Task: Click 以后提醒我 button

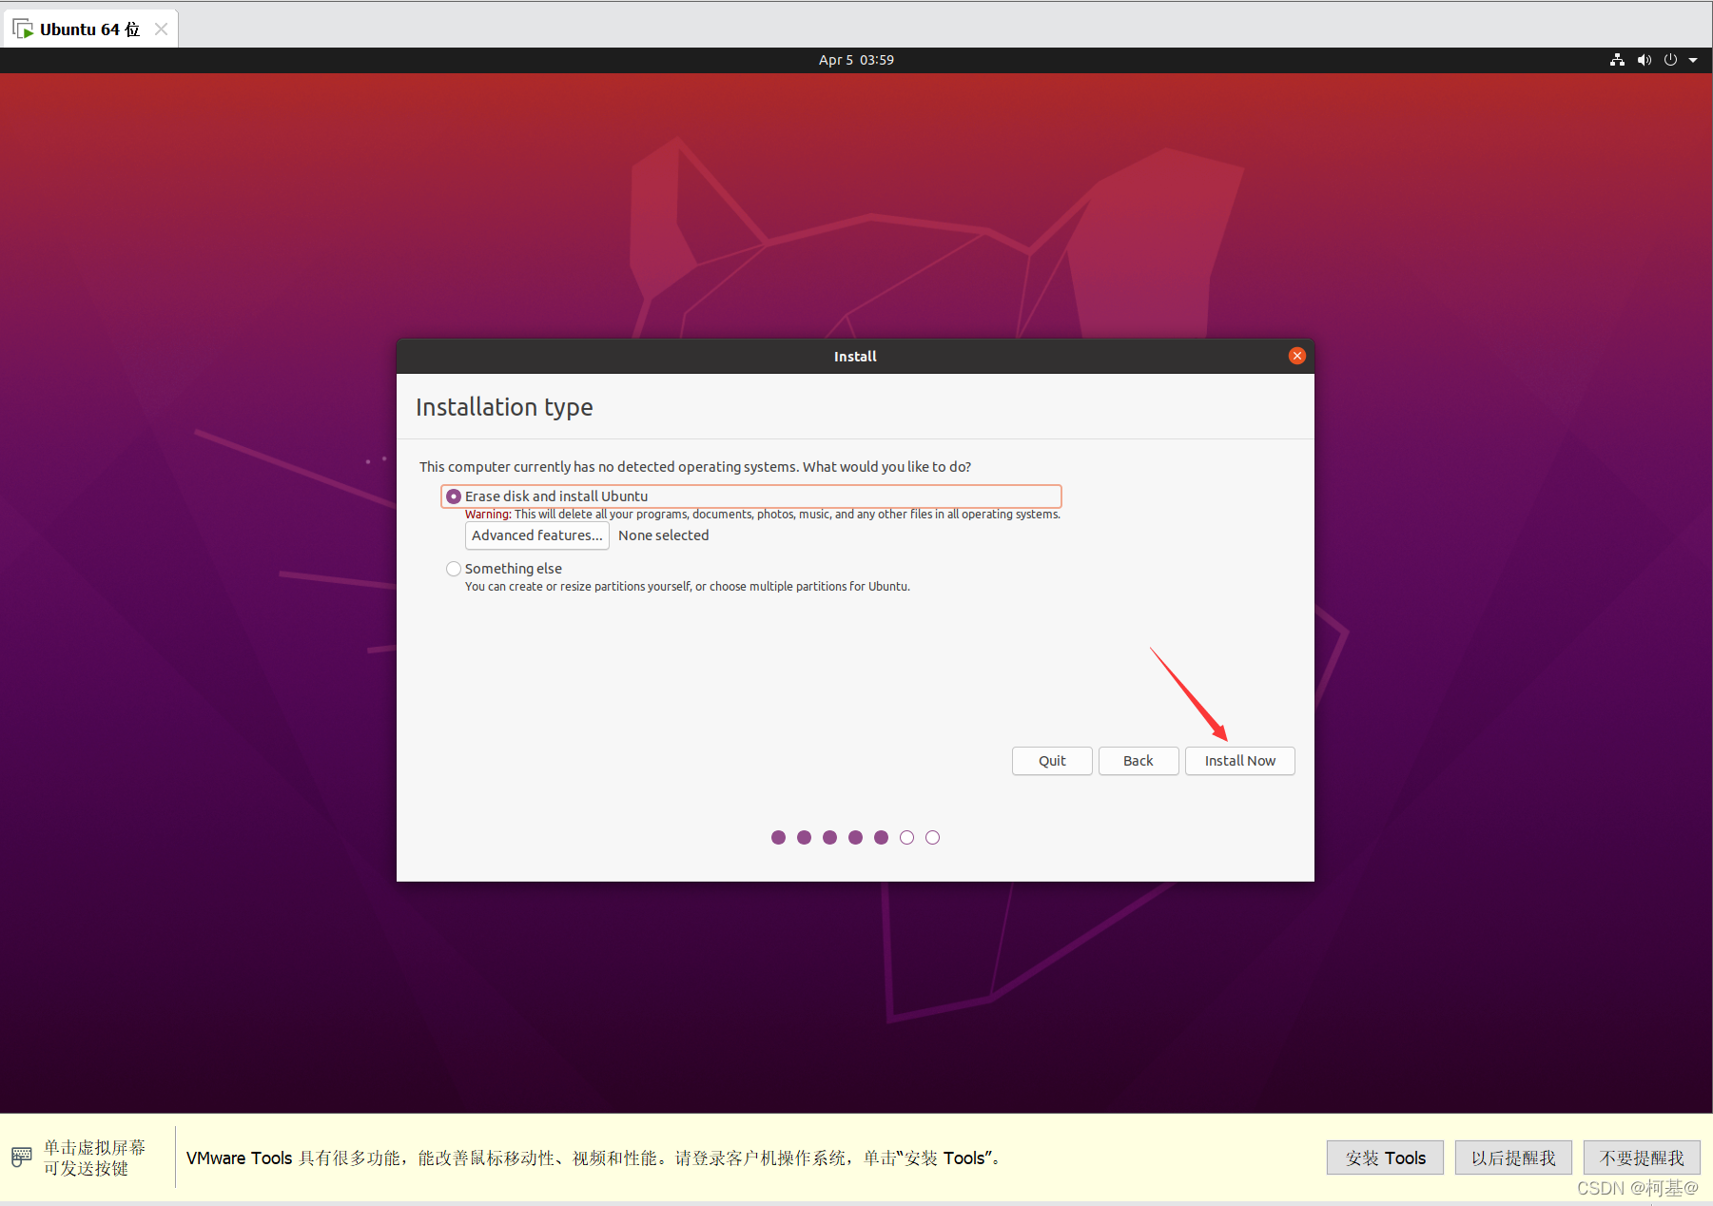Action: tap(1513, 1157)
